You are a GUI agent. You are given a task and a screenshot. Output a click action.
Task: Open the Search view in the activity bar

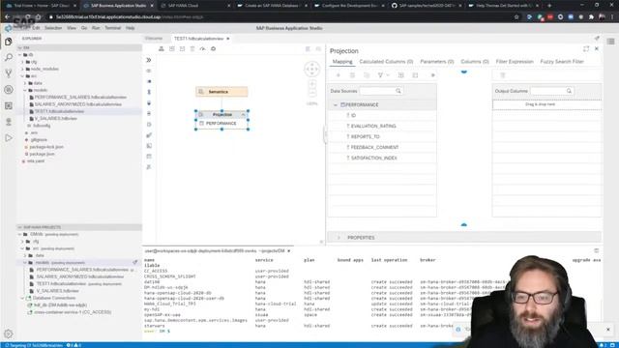pyautogui.click(x=9, y=58)
